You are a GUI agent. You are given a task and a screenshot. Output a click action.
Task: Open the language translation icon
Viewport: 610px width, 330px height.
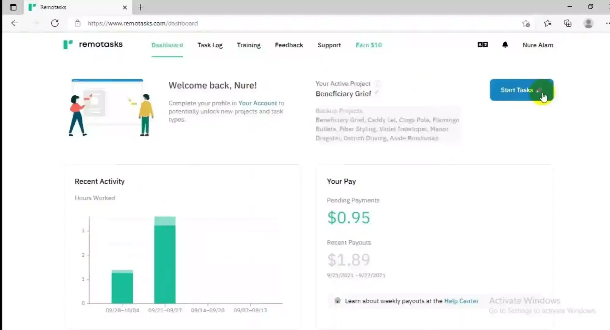(x=483, y=45)
